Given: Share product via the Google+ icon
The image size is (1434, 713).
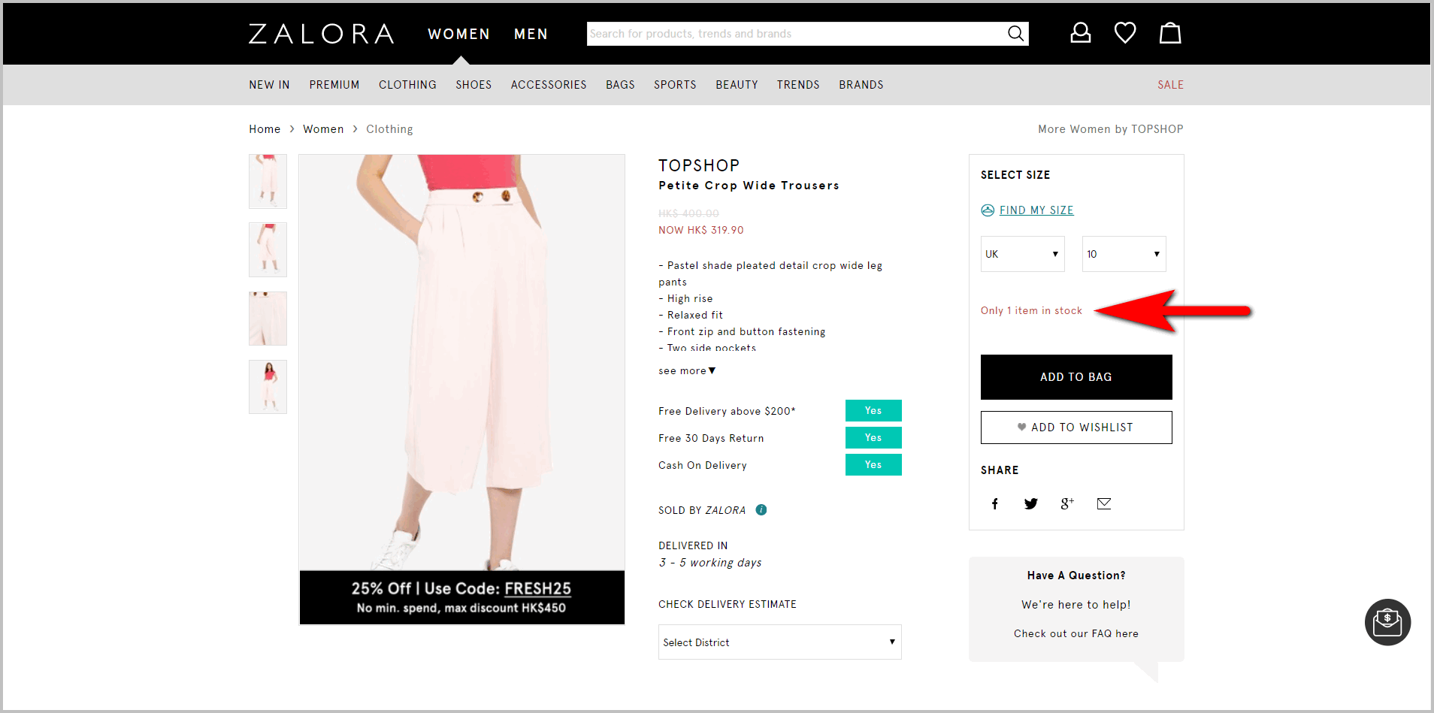Looking at the screenshot, I should point(1066,503).
